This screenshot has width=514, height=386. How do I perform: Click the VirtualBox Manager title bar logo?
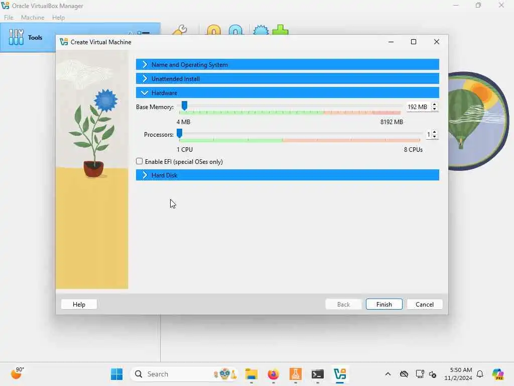(5, 6)
